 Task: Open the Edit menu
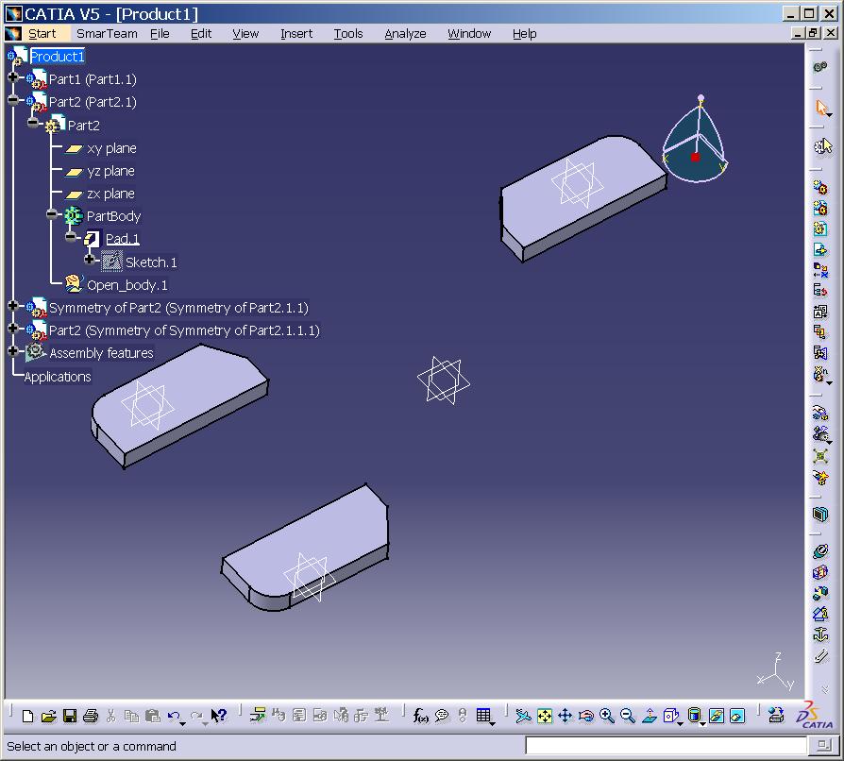click(201, 33)
